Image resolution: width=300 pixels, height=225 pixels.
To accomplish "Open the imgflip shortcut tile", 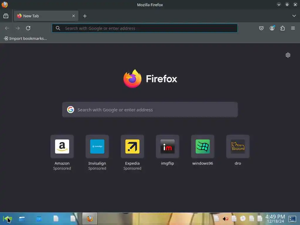I will pos(168,146).
